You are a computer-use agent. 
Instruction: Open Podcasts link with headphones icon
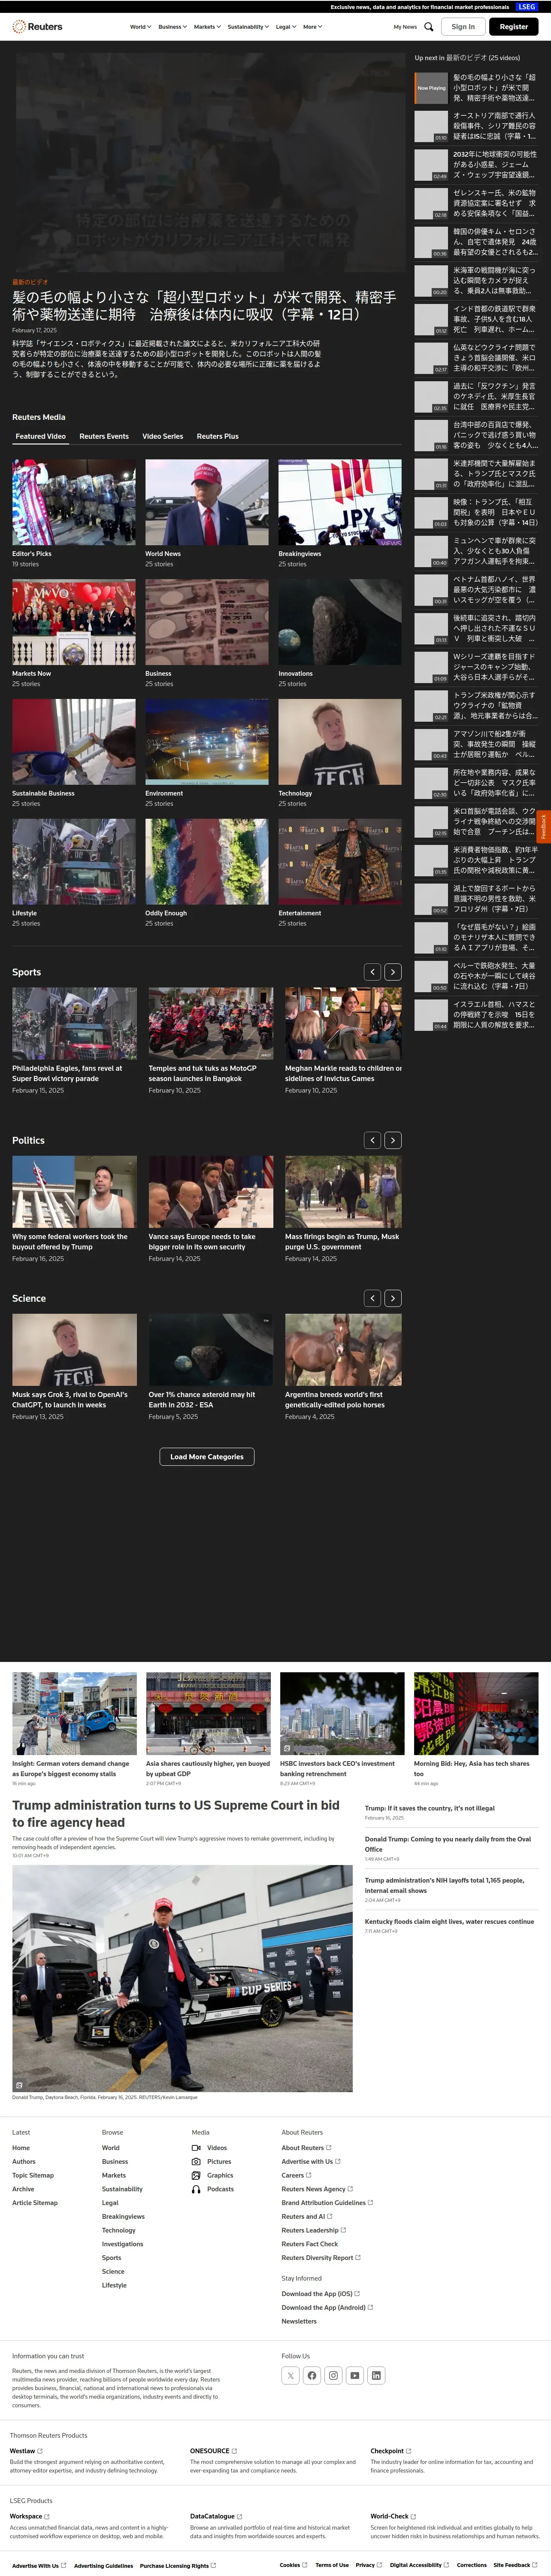212,2189
